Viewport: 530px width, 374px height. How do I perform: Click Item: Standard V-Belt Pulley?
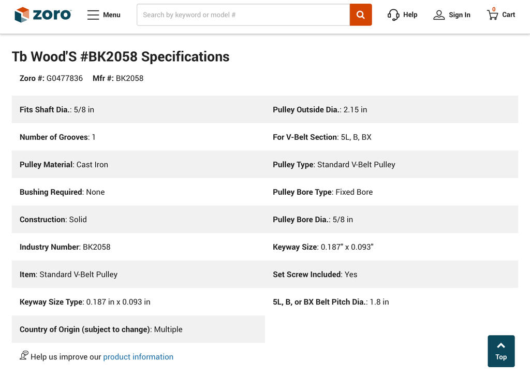click(138, 274)
